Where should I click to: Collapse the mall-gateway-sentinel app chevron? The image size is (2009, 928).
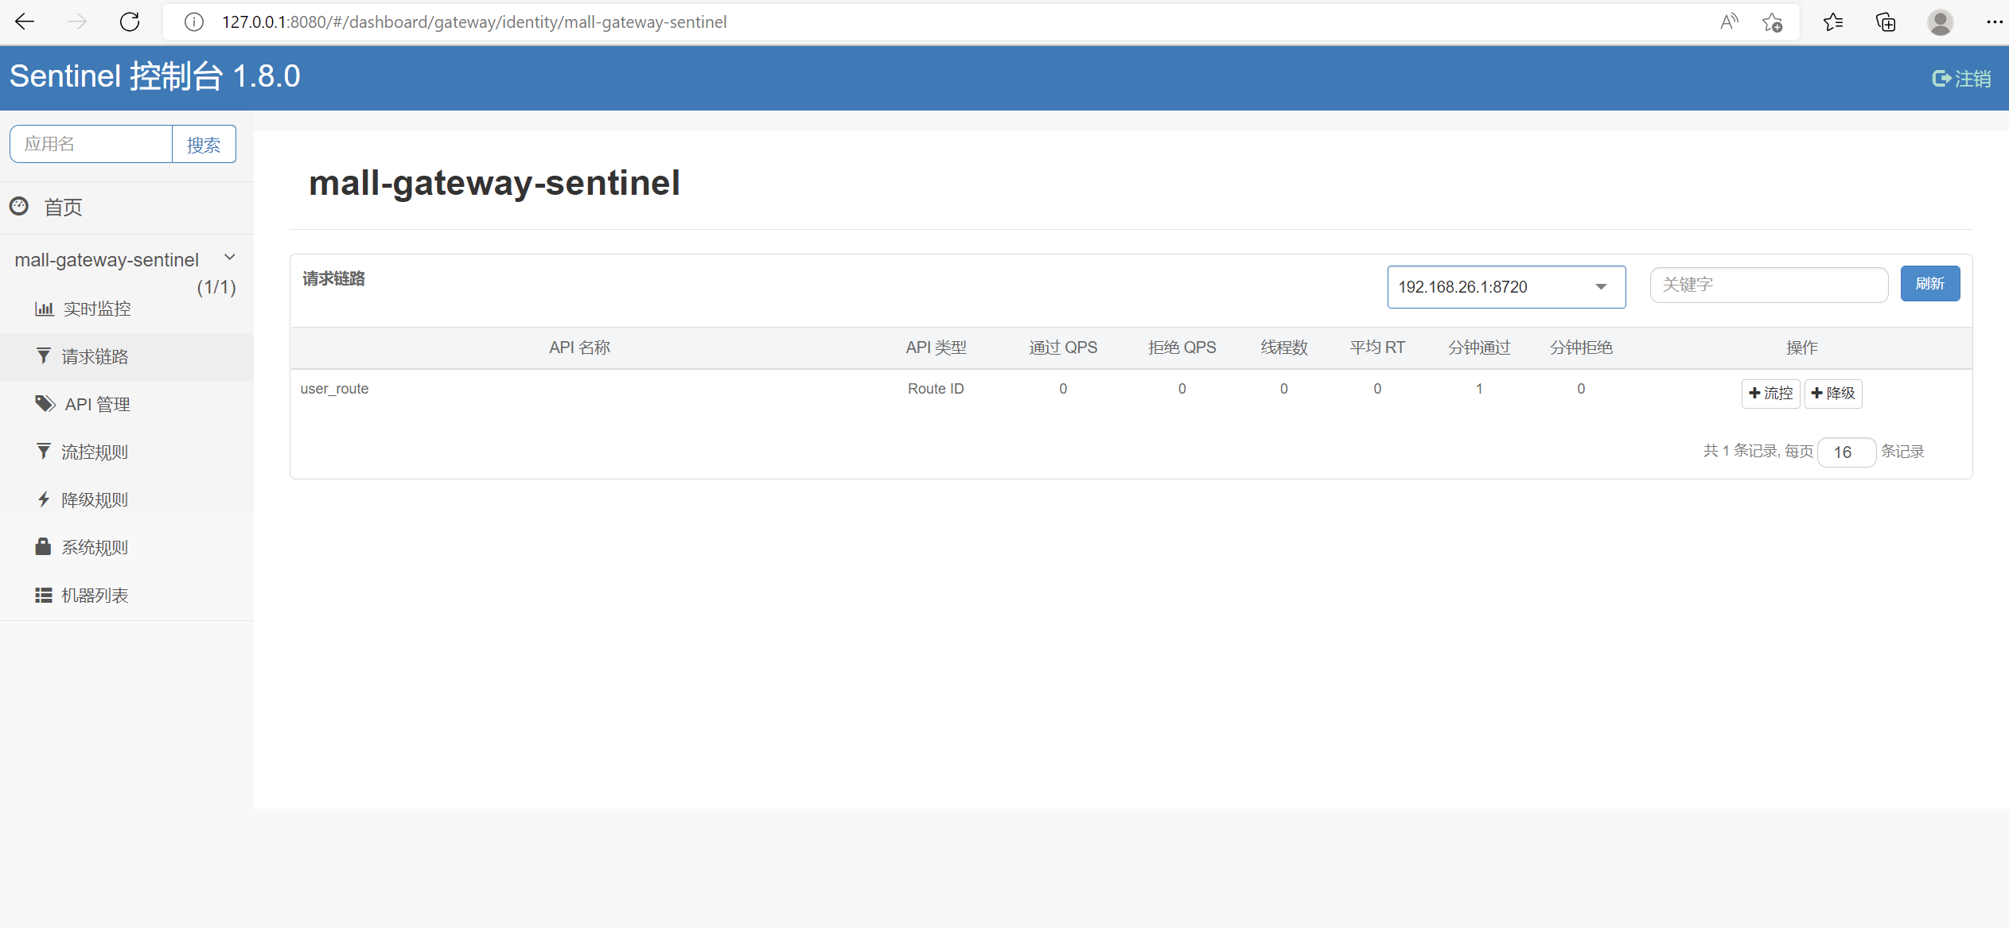point(230,258)
